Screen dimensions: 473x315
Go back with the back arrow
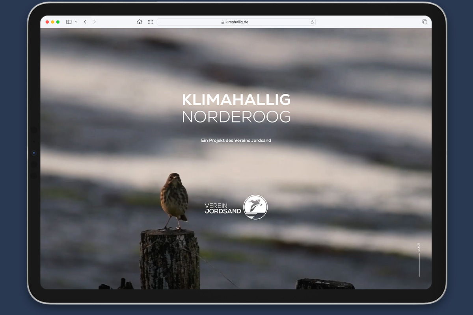pos(85,22)
